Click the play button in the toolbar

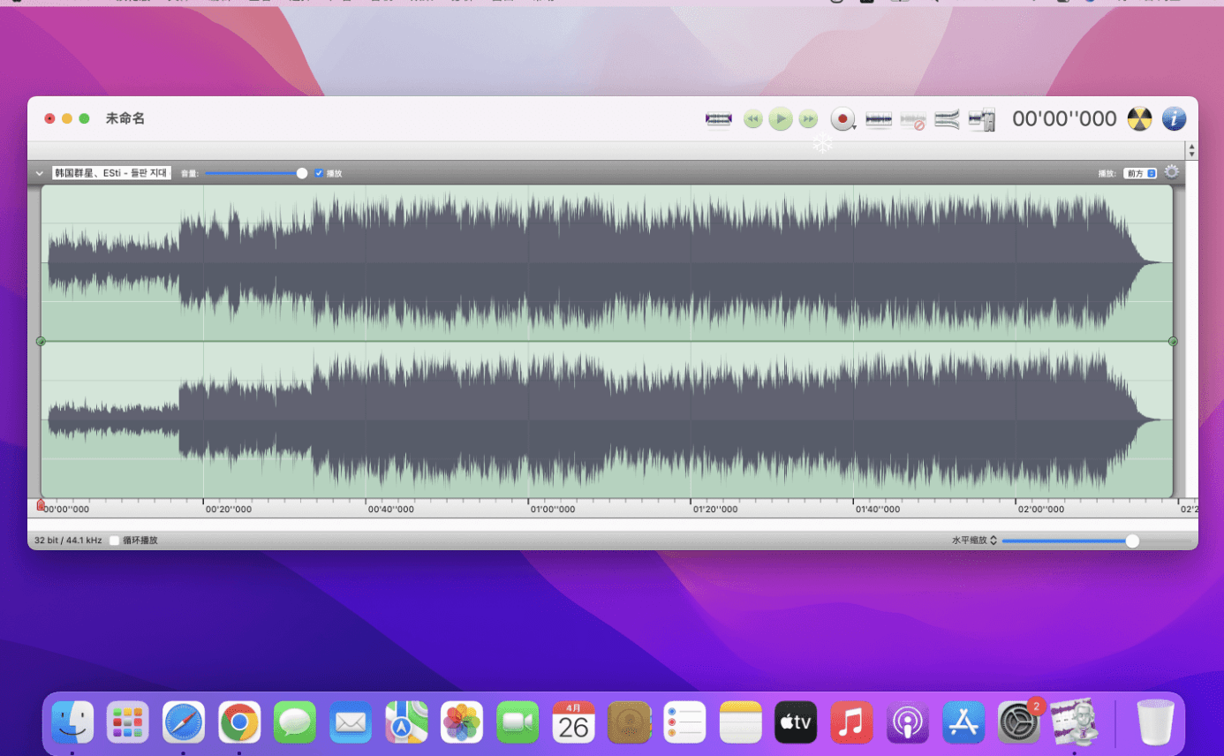pyautogui.click(x=780, y=119)
